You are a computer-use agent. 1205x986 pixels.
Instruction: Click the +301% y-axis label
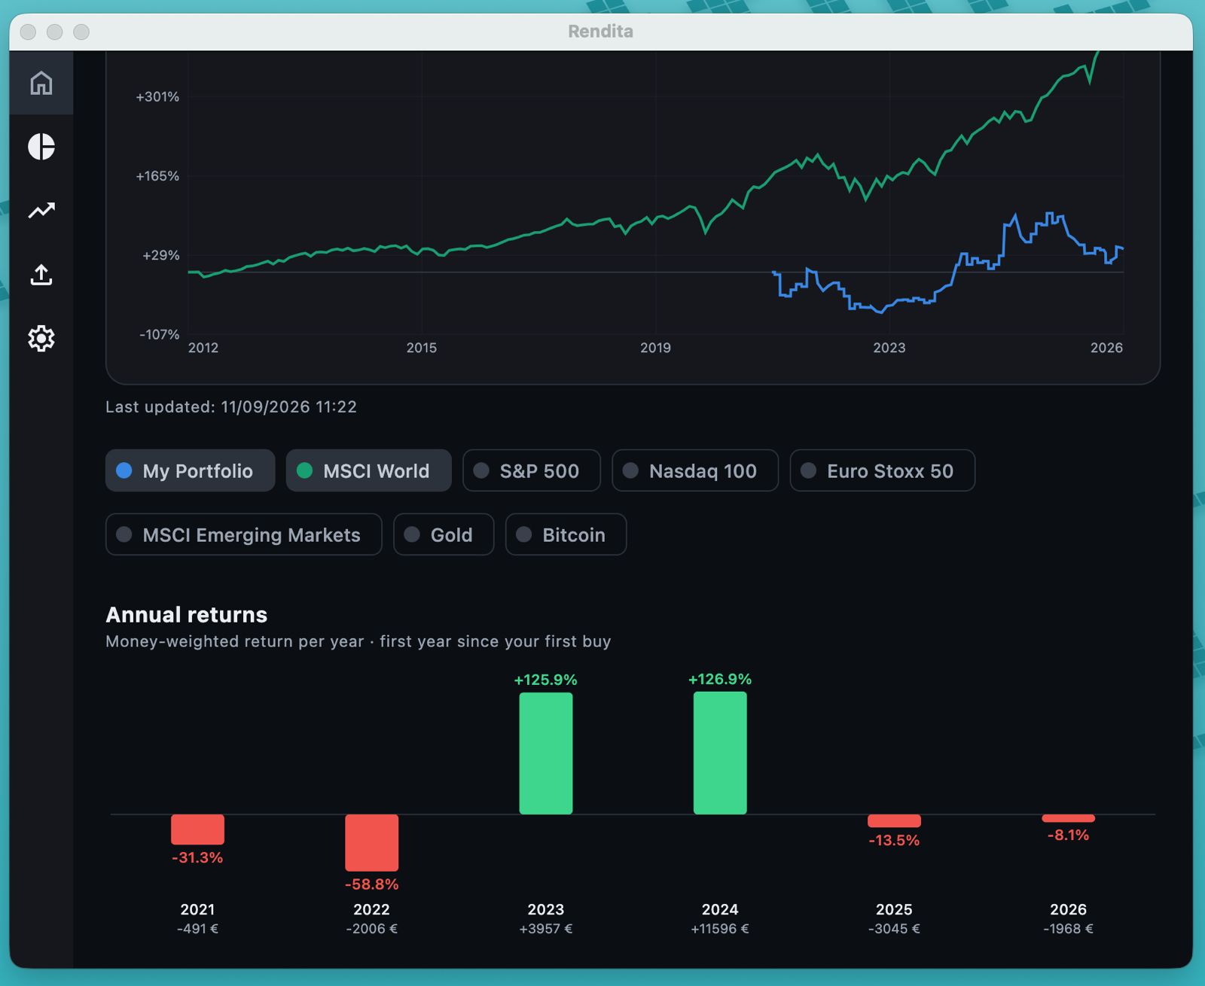click(157, 97)
